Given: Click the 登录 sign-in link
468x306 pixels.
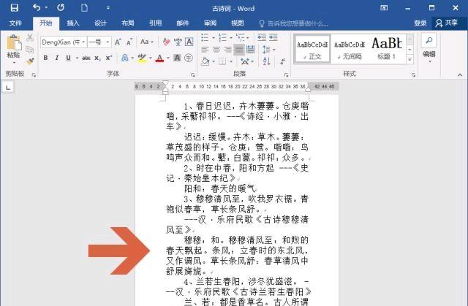Looking at the screenshot, I should pos(420,23).
